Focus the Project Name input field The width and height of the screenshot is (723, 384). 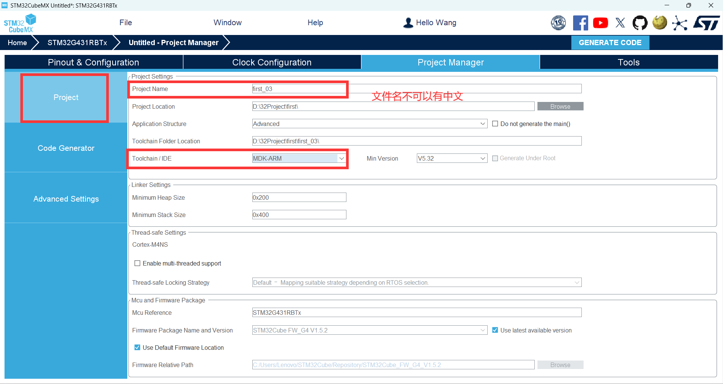click(417, 89)
